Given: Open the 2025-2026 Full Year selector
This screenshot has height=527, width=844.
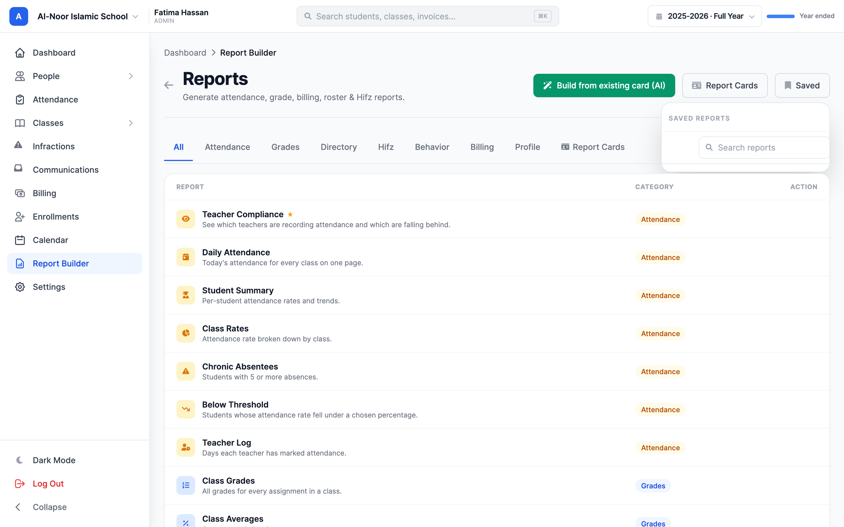Looking at the screenshot, I should point(705,16).
